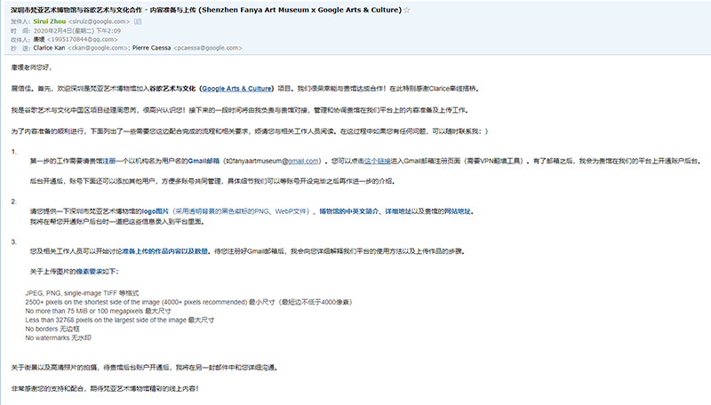Open the sender contact card icon
This screenshot has height=405, width=711.
coord(138,21)
